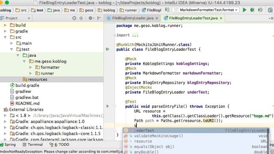
Task: Switch to FileBlogEntryLoader.java tab
Action: pyautogui.click(x=132, y=18)
